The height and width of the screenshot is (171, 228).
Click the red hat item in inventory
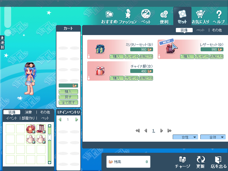click(x=30, y=129)
